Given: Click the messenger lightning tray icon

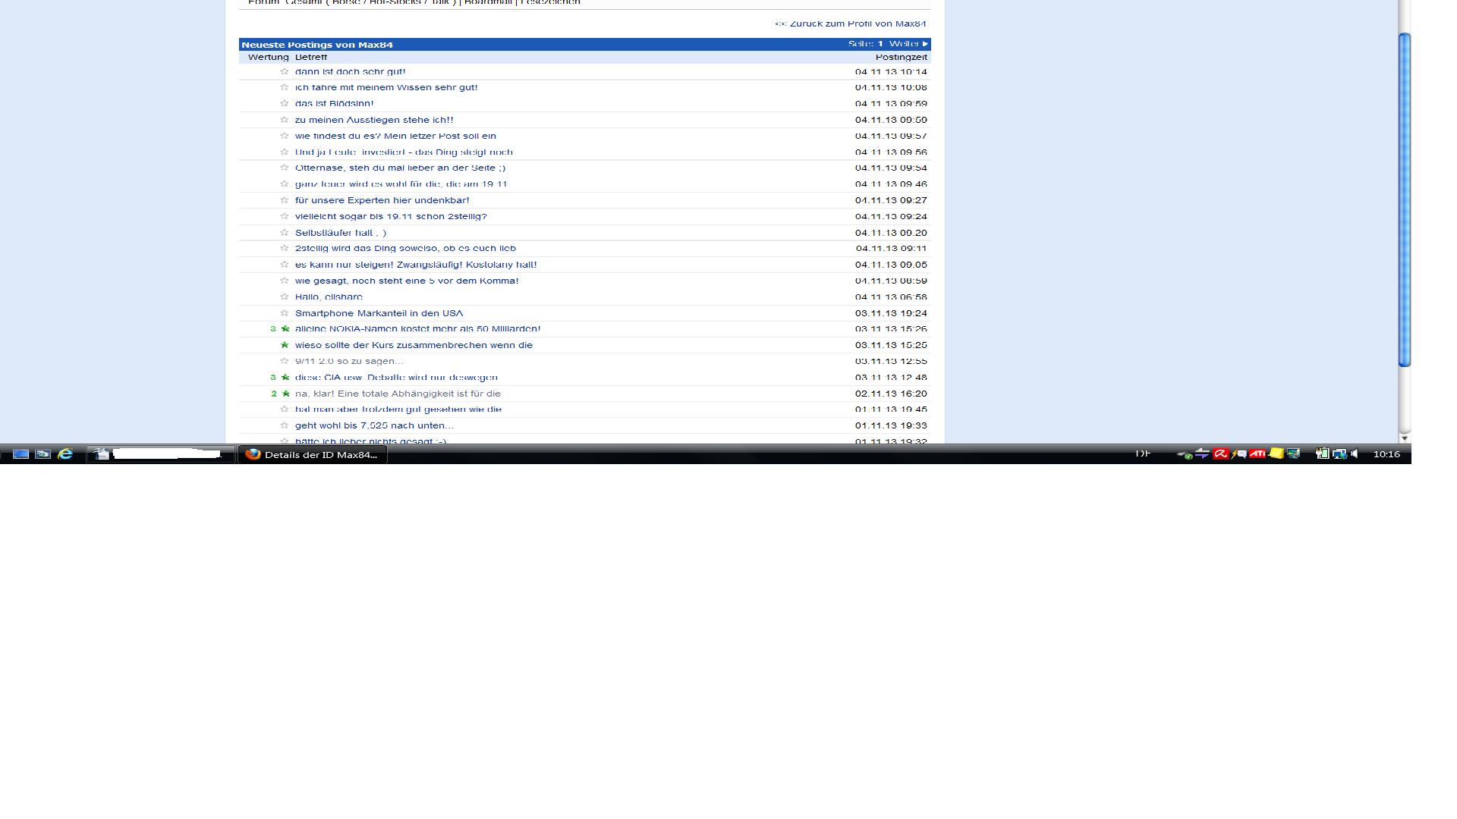Looking at the screenshot, I should [1239, 454].
